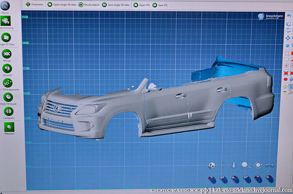The image size is (293, 194).
Task: Select the circular rotate-around icon
Action: pyautogui.click(x=258, y=165)
